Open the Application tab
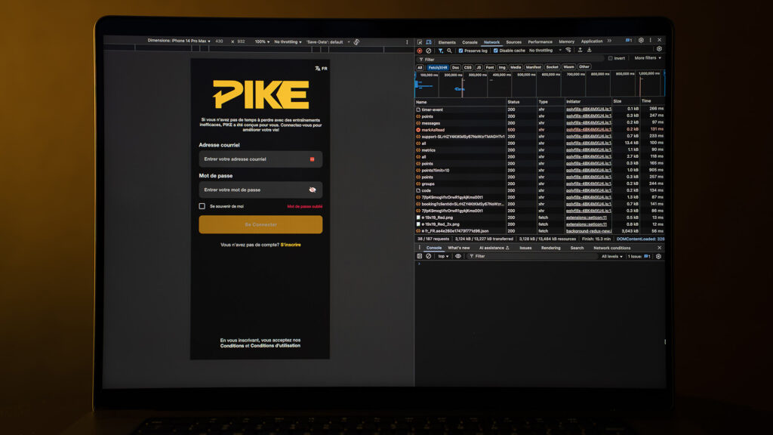The height and width of the screenshot is (435, 773). [x=592, y=42]
